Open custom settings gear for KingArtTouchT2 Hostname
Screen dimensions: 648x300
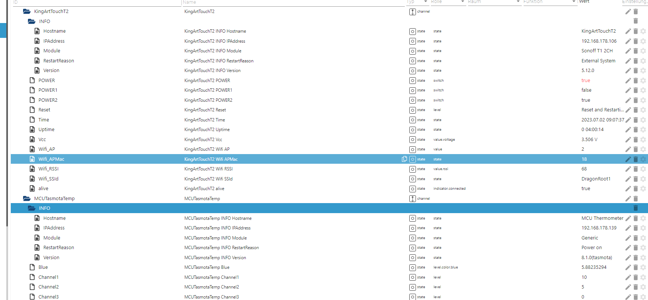643,31
